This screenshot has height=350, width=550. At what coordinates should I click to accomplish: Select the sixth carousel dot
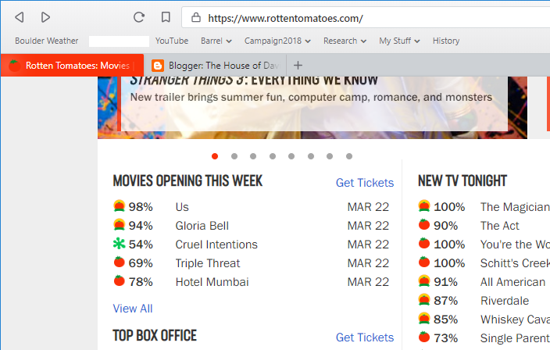[x=311, y=156]
